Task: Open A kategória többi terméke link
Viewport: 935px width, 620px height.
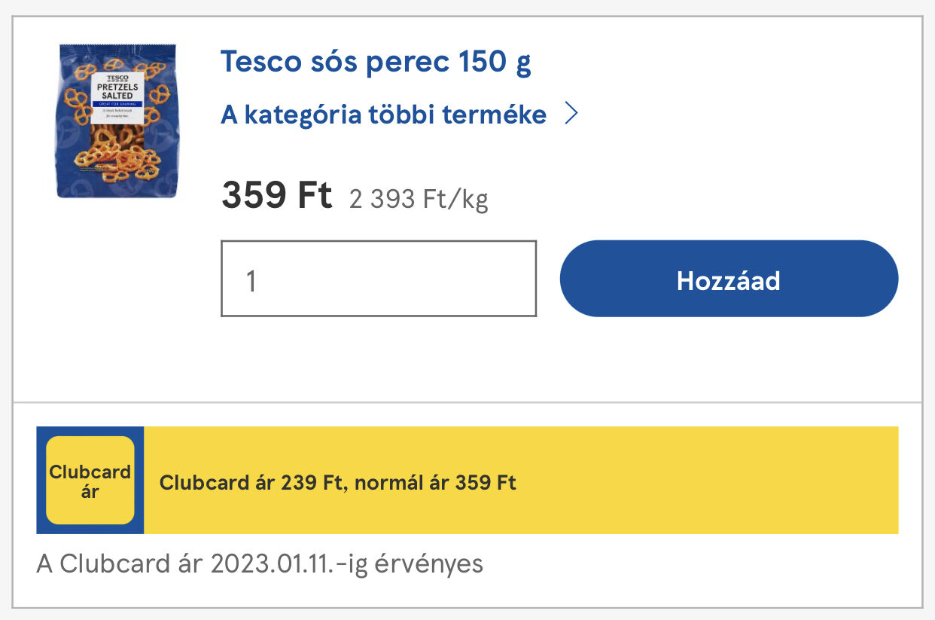Action: 383,115
